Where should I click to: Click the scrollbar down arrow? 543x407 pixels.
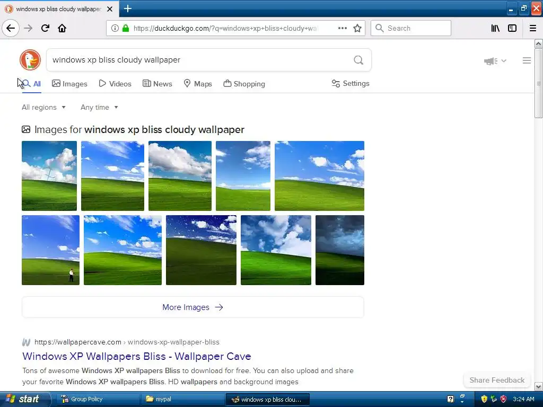point(538,386)
